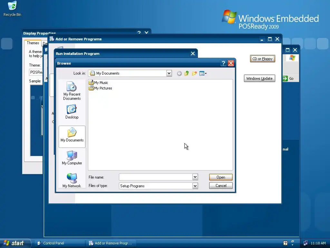Click Display Properties help question mark

(x=139, y=33)
